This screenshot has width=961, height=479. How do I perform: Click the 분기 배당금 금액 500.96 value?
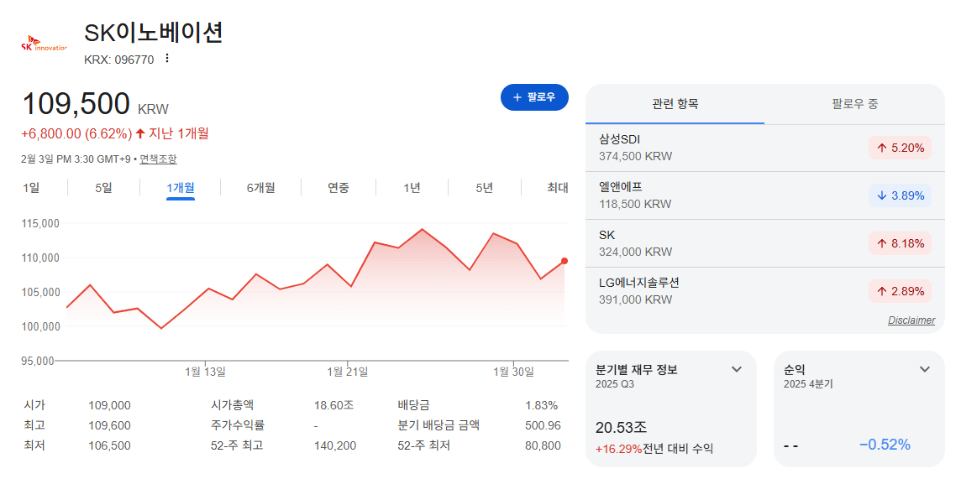coord(543,425)
